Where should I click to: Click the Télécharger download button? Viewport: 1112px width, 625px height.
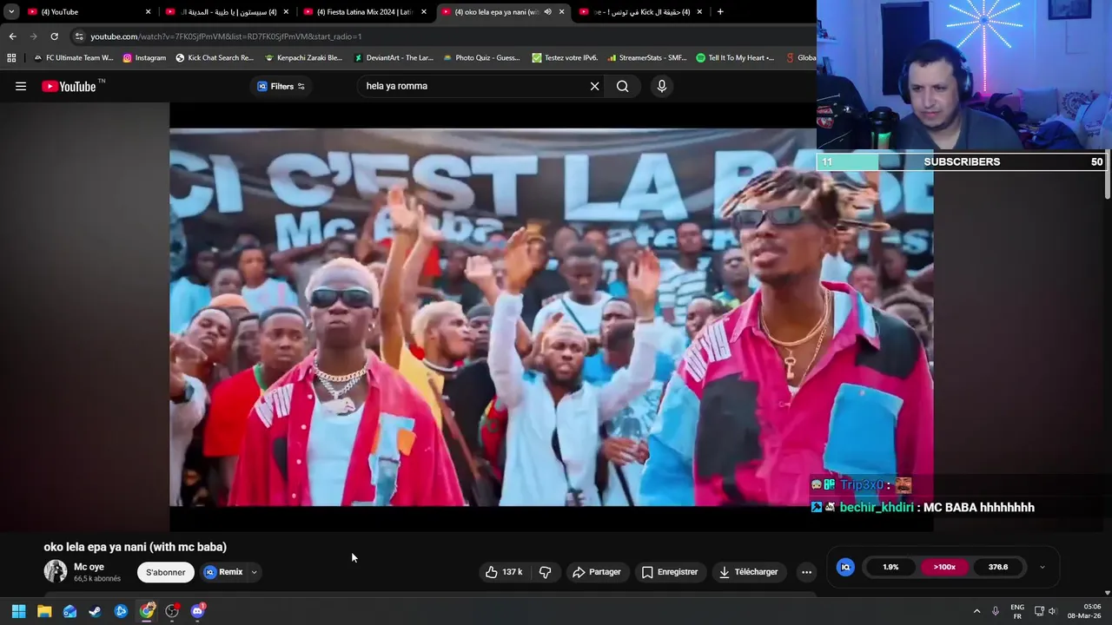748,572
